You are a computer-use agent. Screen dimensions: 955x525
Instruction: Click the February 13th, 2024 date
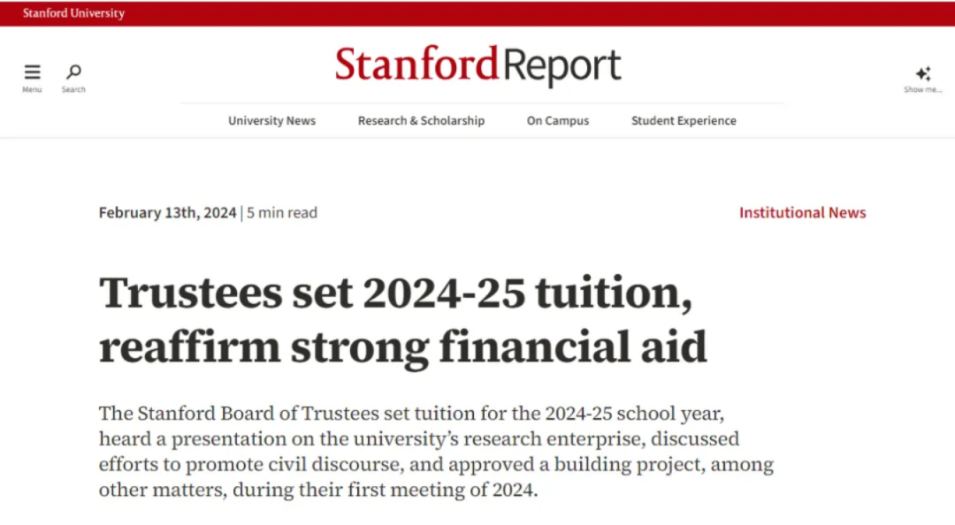[x=167, y=213]
